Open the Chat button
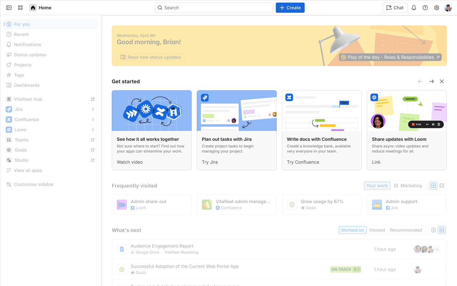Image resolution: width=457 pixels, height=286 pixels. click(x=395, y=8)
